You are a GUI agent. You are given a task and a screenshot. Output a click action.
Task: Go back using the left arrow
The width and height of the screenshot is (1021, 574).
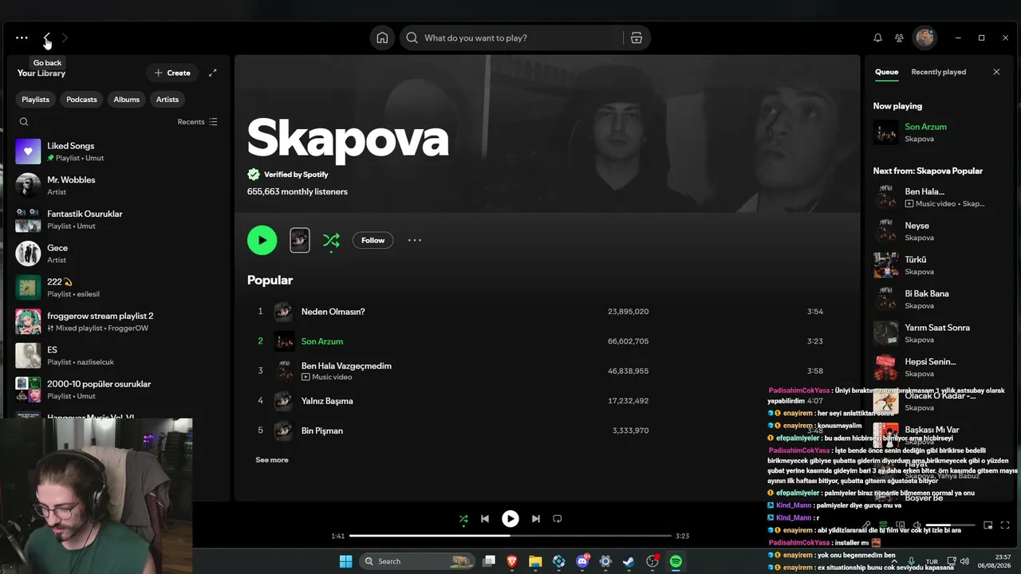point(47,38)
